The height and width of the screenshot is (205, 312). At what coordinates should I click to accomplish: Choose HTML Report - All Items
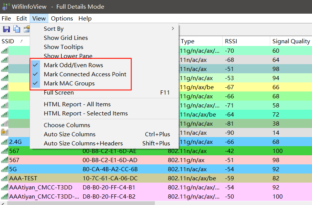point(104,104)
